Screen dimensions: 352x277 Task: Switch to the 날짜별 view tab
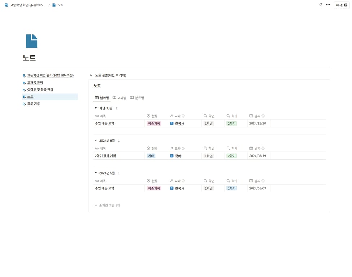(x=102, y=98)
